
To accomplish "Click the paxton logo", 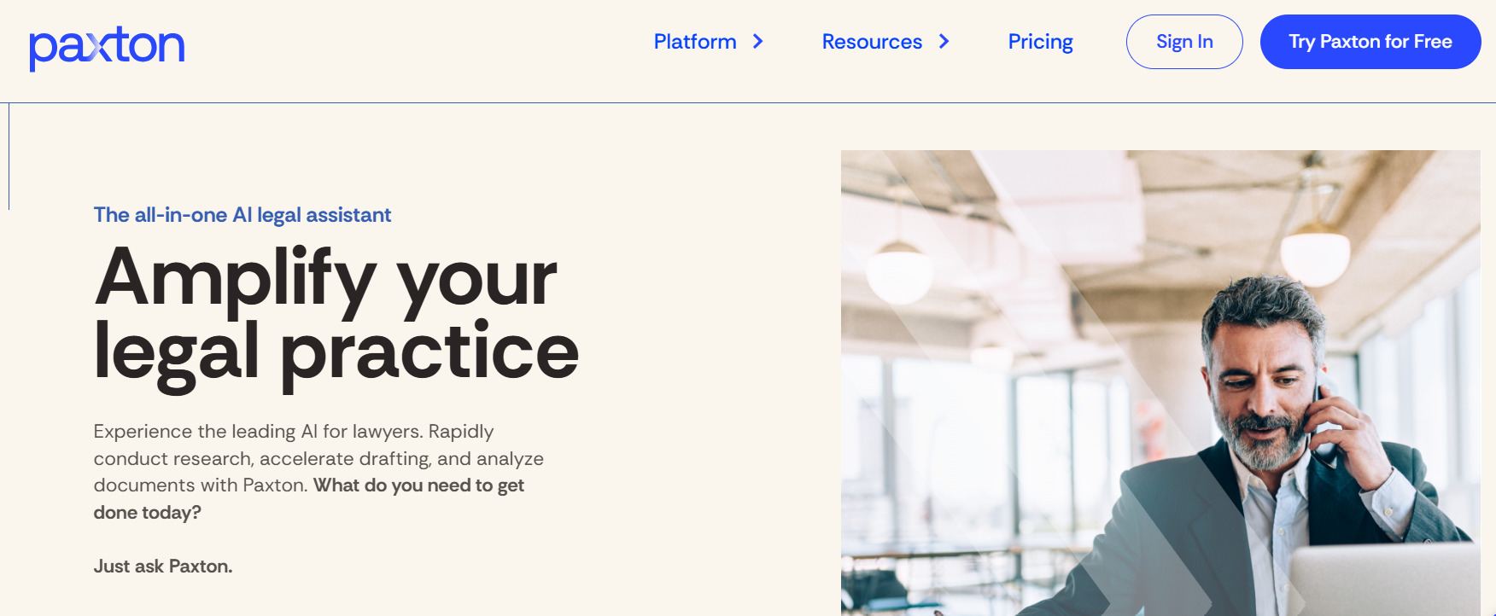I will (x=107, y=48).
